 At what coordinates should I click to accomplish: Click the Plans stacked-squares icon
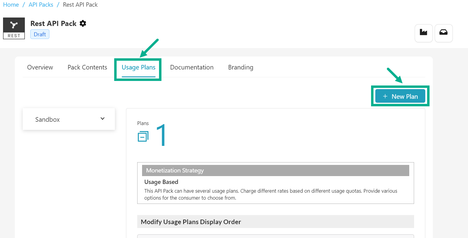point(143,137)
